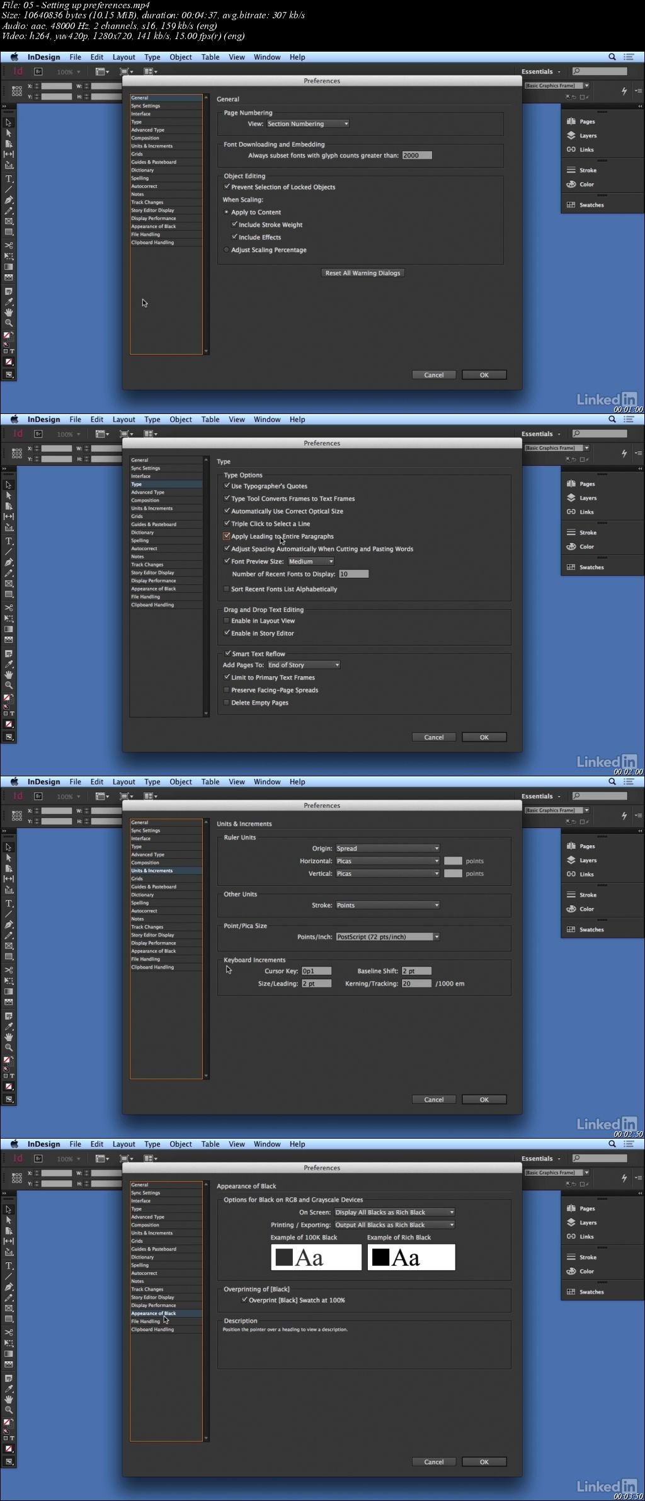The image size is (645, 1501).
Task: Click fill/stroke swatch beside General preferences dialog
Action: coord(9,336)
